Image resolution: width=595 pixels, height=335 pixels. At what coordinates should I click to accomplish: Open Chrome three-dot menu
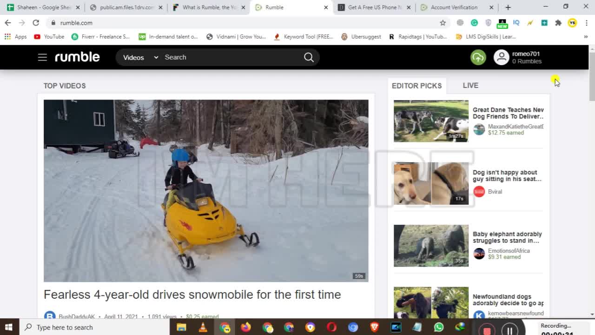(586, 23)
